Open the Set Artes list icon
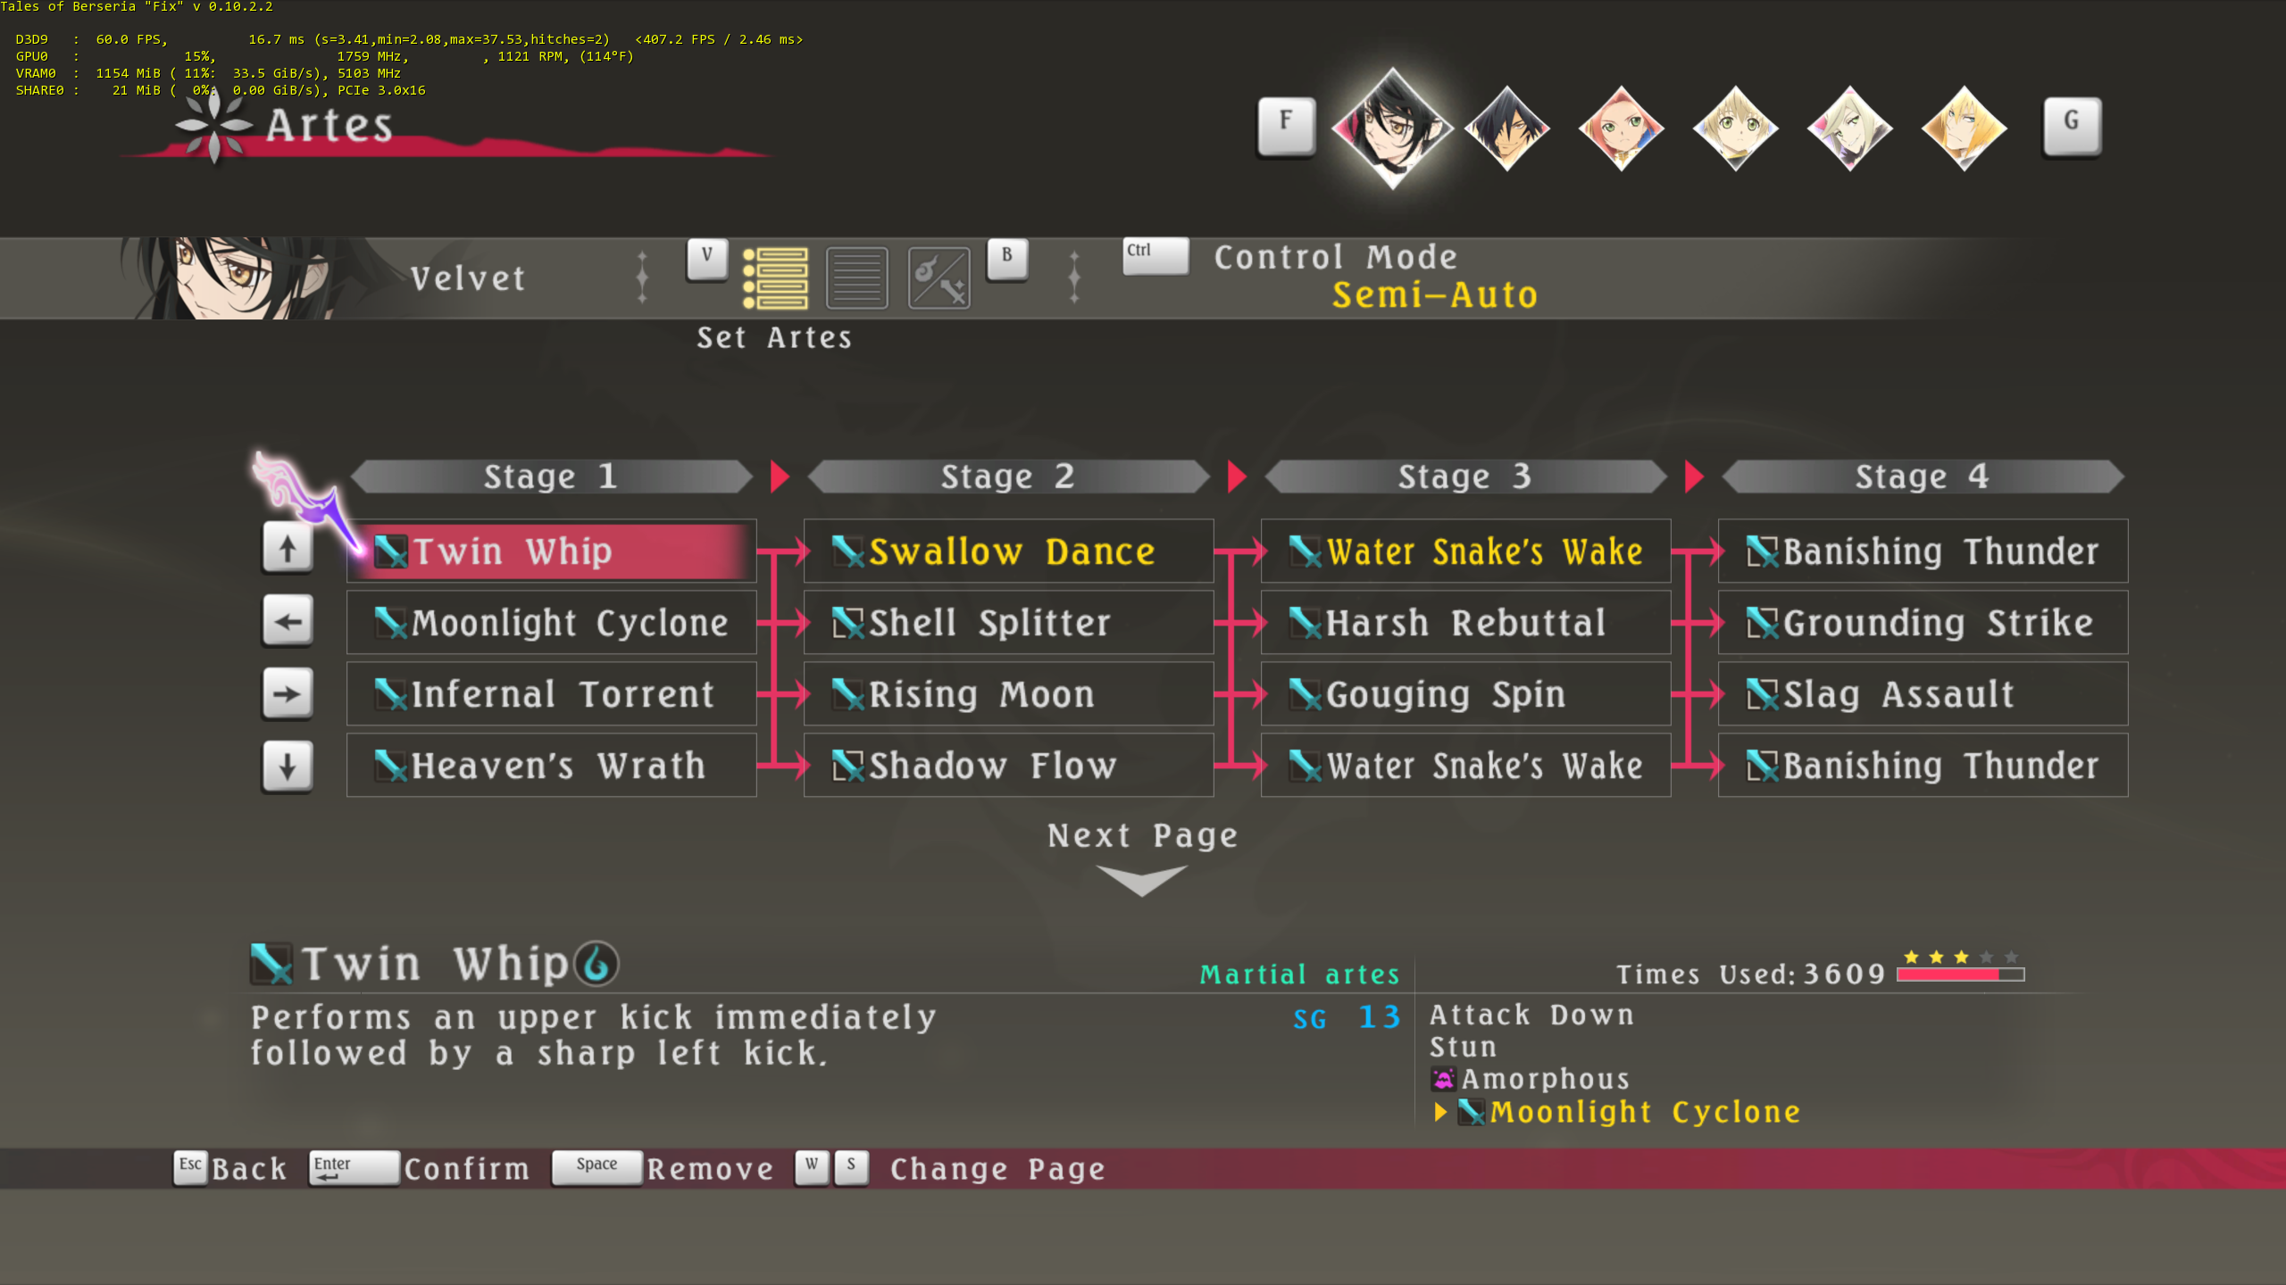The height and width of the screenshot is (1285, 2286). point(775,278)
